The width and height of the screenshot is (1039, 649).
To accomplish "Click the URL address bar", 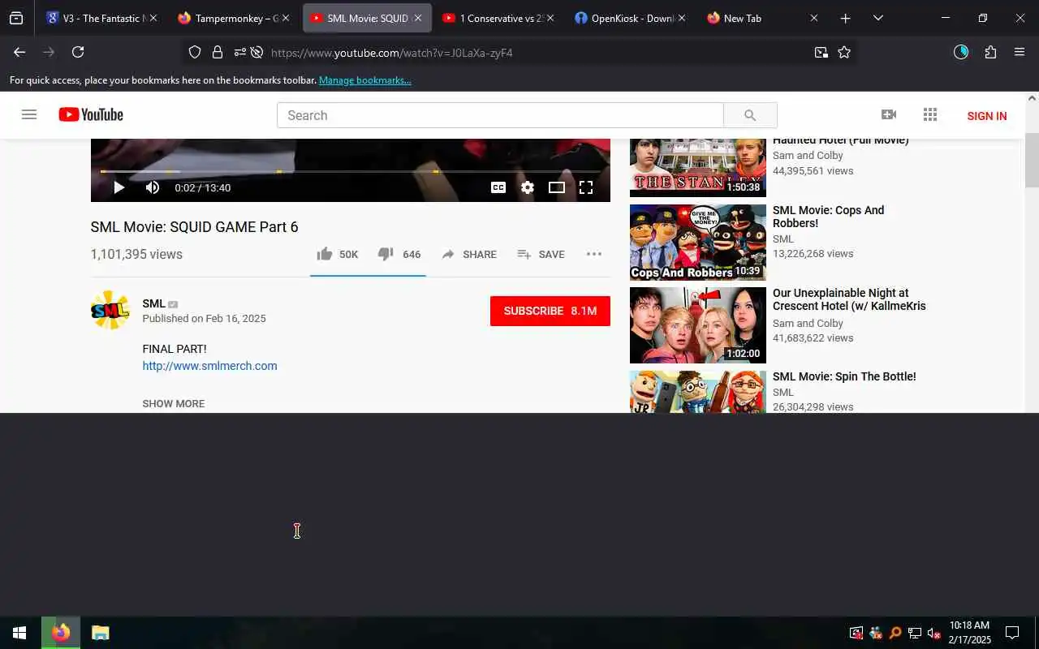I will pyautogui.click(x=519, y=53).
